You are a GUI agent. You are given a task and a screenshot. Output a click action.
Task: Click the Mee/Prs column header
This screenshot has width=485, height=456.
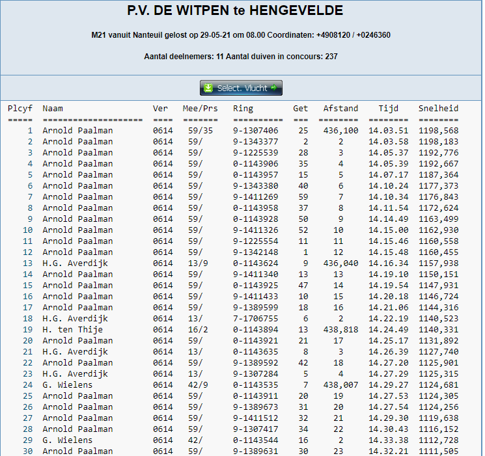pos(200,109)
